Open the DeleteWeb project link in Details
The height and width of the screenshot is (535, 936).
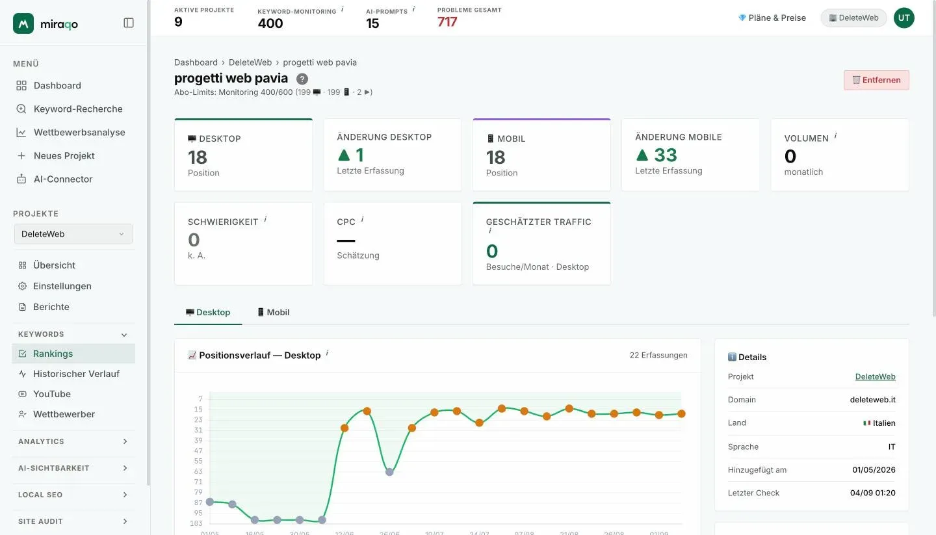(x=875, y=377)
